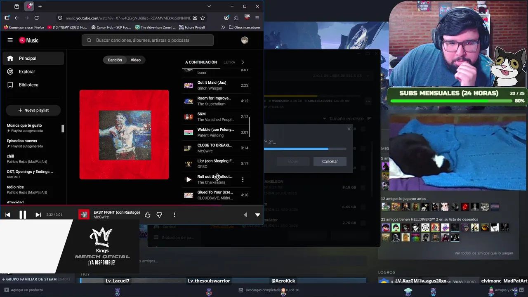The image size is (528, 297).
Task: Focus the Buscar canciones search field
Action: point(148,40)
